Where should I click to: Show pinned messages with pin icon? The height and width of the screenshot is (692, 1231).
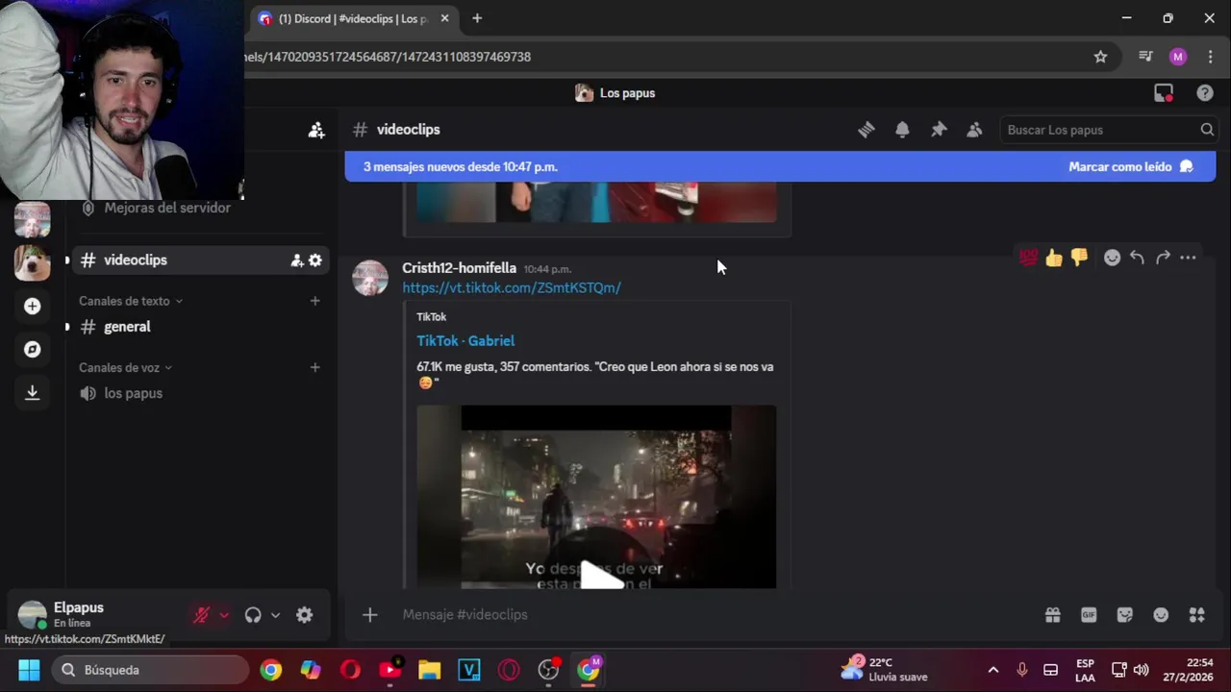coord(939,130)
